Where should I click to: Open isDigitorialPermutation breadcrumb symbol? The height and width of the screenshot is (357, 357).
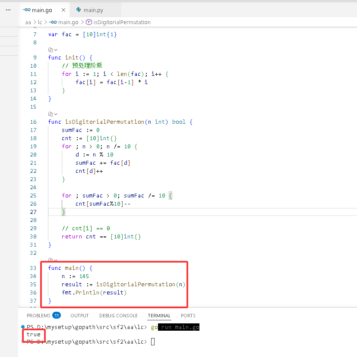(122, 22)
